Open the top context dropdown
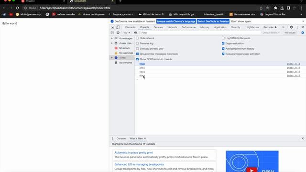Viewport: 306px width, 172px height. pyautogui.click(x=126, y=33)
